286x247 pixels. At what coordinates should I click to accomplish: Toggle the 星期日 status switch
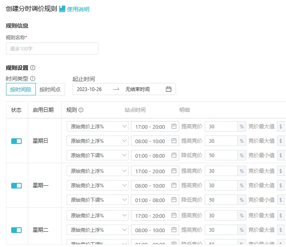[x=16, y=141]
